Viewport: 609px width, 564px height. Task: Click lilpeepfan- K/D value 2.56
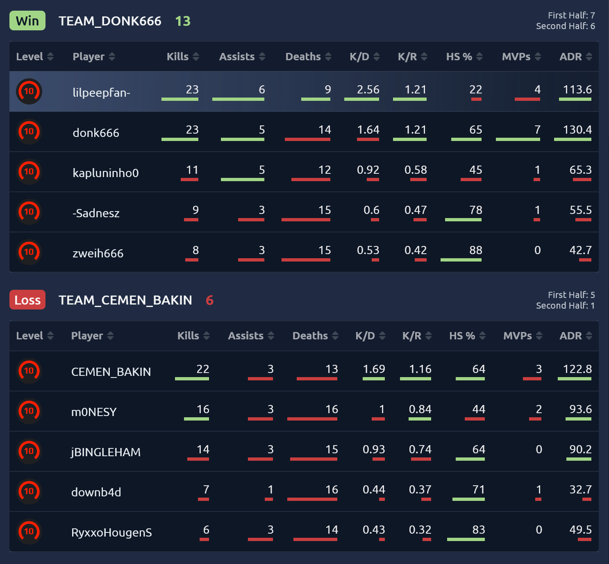pos(368,89)
